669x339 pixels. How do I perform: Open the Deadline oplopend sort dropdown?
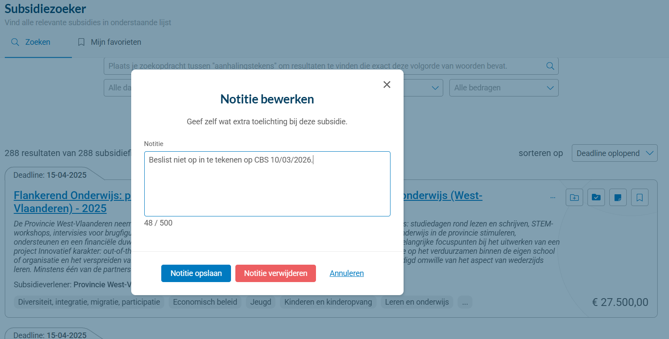coord(615,153)
